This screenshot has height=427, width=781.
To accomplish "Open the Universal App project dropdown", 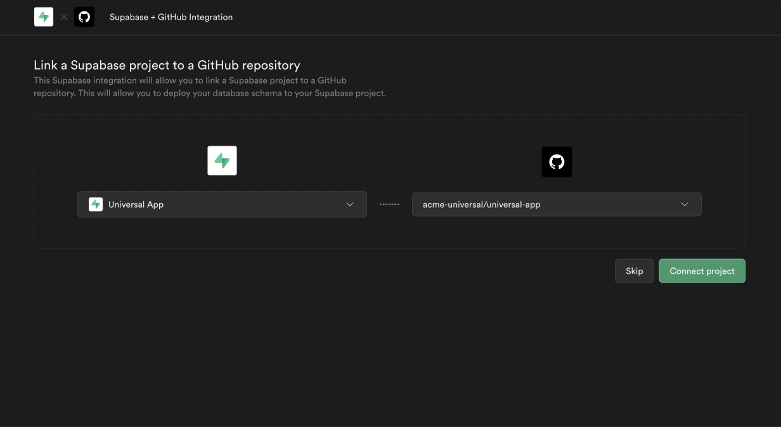I will pyautogui.click(x=222, y=205).
